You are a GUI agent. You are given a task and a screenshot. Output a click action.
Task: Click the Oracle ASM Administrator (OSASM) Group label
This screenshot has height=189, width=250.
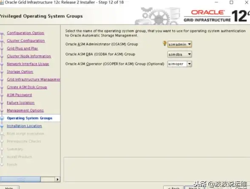click(x=102, y=44)
